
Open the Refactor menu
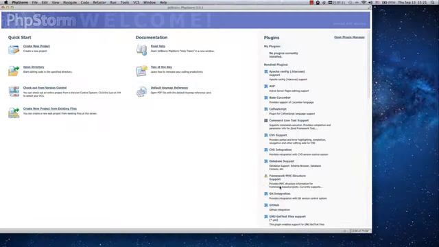pyautogui.click(x=99, y=3)
